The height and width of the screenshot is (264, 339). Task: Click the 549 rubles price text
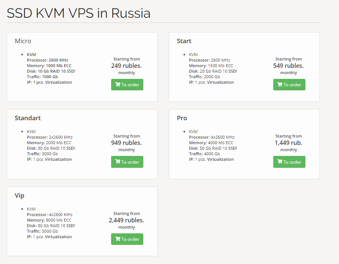click(x=288, y=66)
